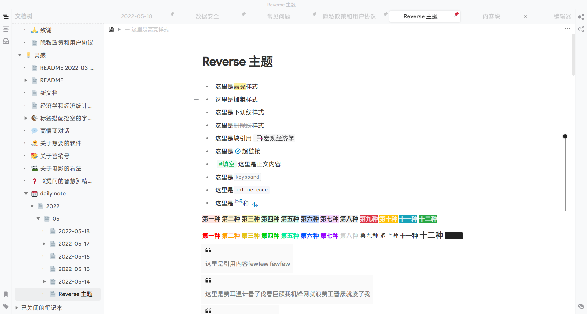Open the Bookmarks panel icon
The image size is (587, 314).
[6, 294]
